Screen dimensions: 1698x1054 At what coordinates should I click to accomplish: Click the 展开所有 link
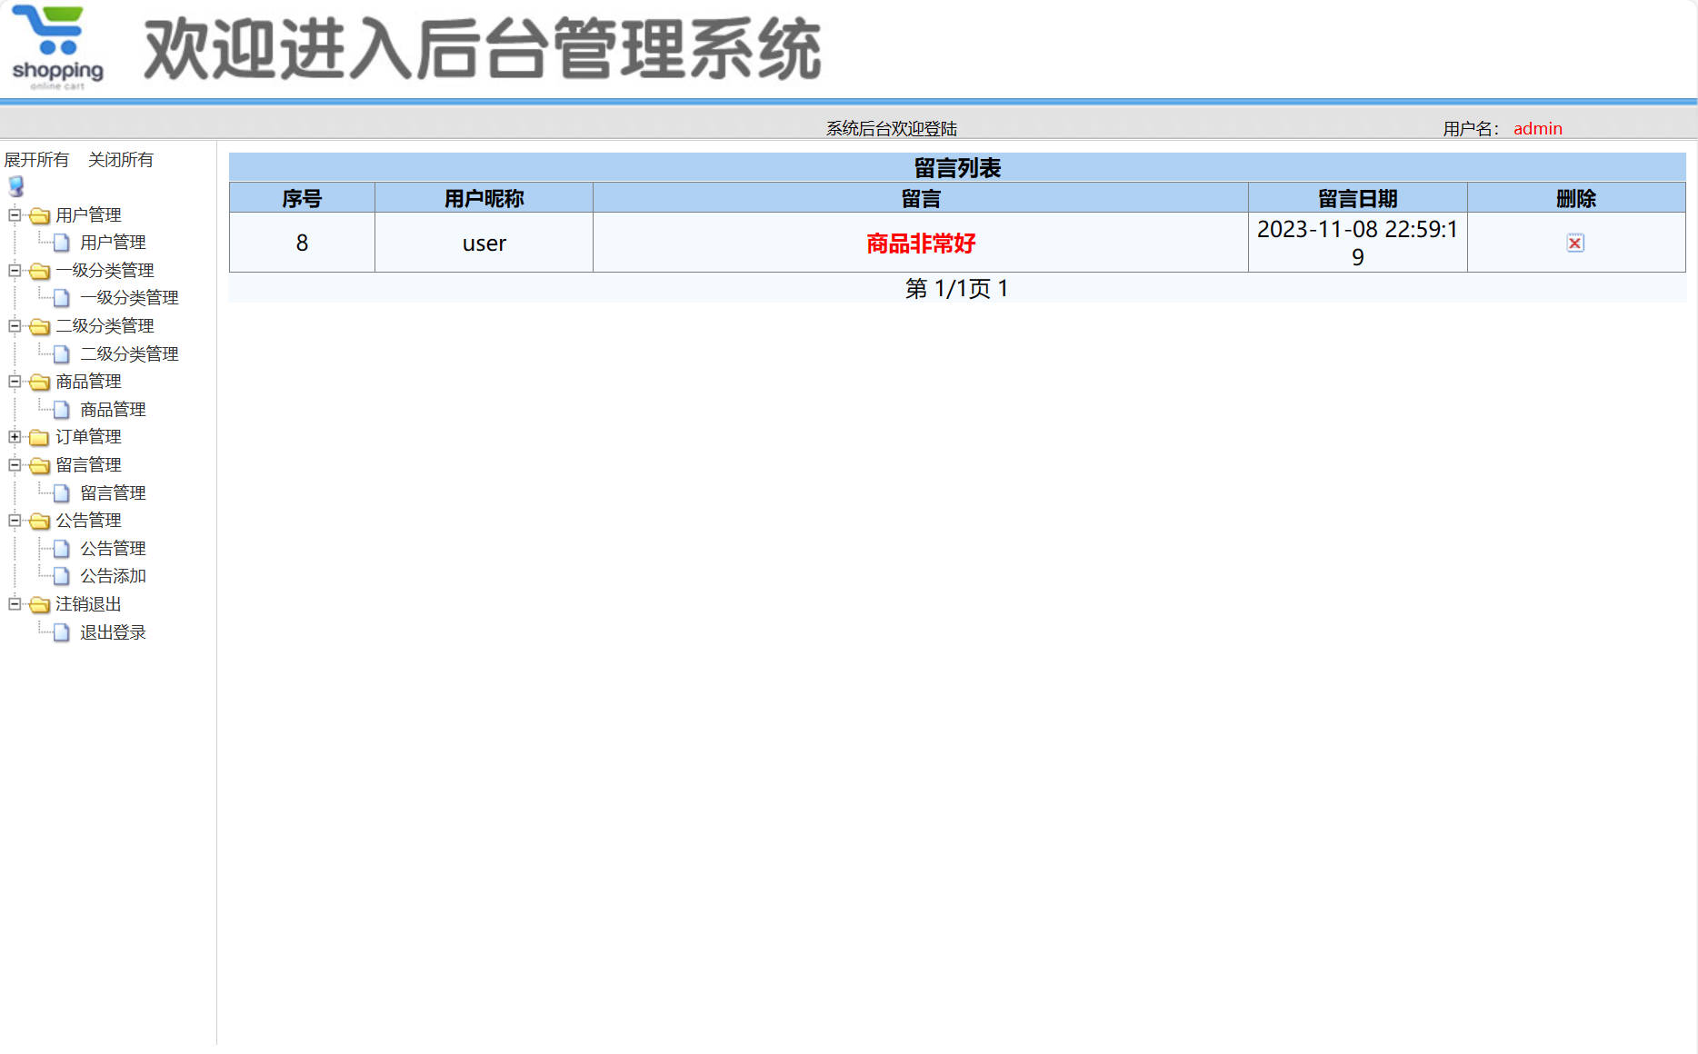click(36, 159)
